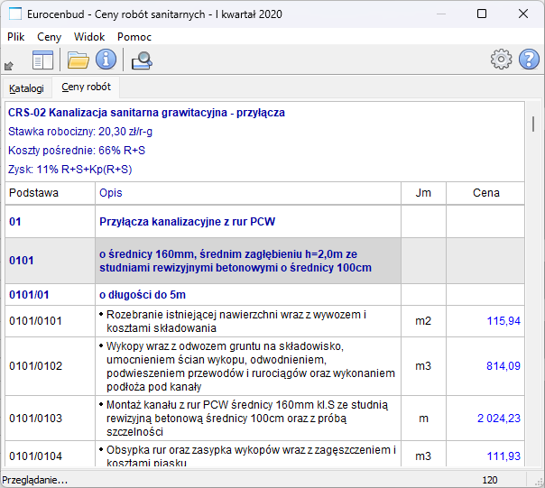The image size is (545, 488).
Task: Open settings with the gear icon
Action: pos(501,60)
